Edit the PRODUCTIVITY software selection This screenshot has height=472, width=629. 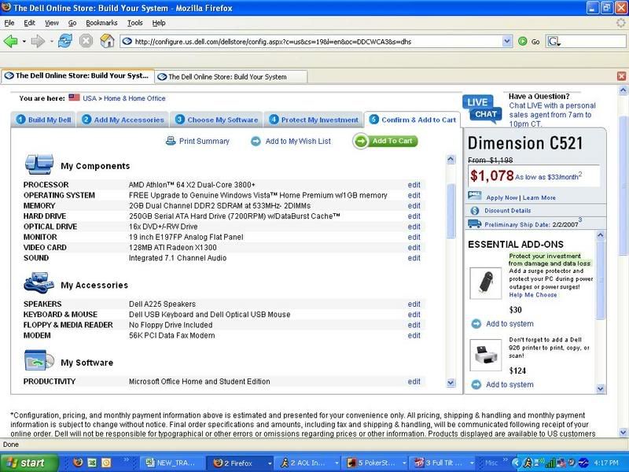click(x=414, y=382)
